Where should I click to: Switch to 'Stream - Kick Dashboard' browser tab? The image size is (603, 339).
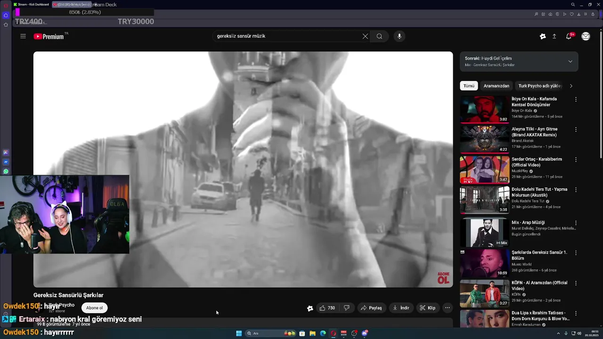(x=32, y=4)
